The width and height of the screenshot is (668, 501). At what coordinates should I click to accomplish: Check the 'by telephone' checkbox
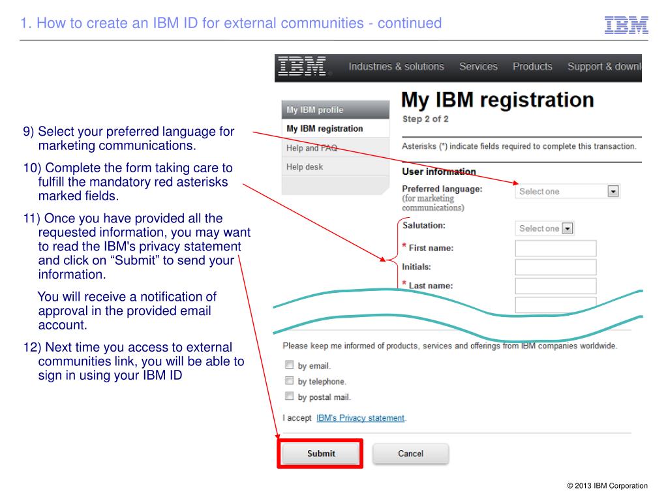pos(289,380)
